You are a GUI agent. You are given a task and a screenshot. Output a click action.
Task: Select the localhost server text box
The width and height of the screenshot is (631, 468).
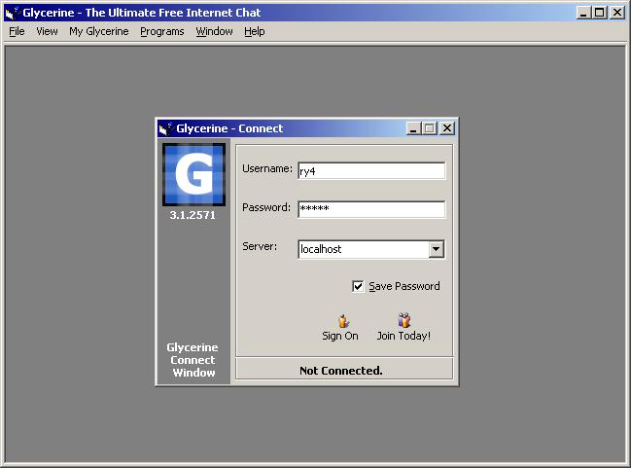[362, 249]
